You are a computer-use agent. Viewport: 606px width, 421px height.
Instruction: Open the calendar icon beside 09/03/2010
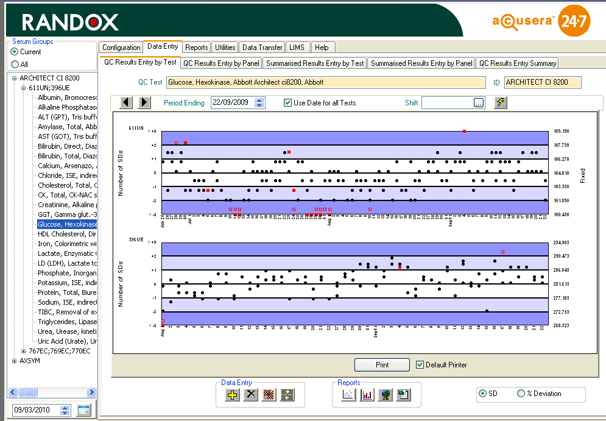[x=83, y=410]
